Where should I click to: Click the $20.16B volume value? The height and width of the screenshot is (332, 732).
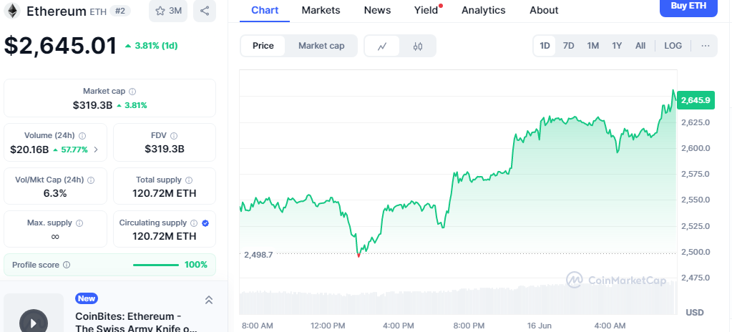[x=29, y=150]
